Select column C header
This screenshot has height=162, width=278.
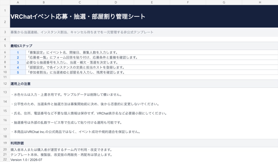80,2
